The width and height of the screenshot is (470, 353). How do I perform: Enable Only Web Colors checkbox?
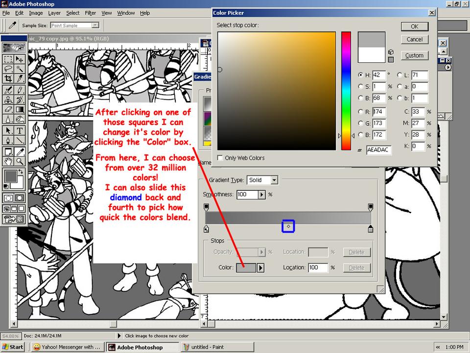(x=220, y=158)
